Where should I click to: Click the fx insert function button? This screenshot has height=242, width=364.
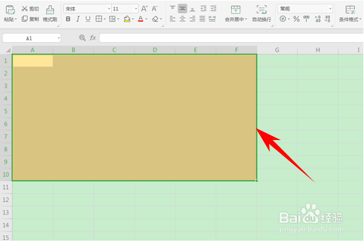(x=93, y=38)
